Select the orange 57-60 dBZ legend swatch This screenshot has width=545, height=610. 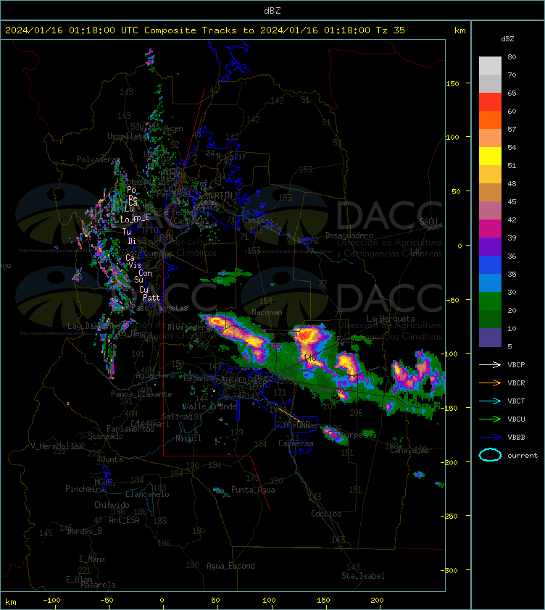pyautogui.click(x=490, y=120)
